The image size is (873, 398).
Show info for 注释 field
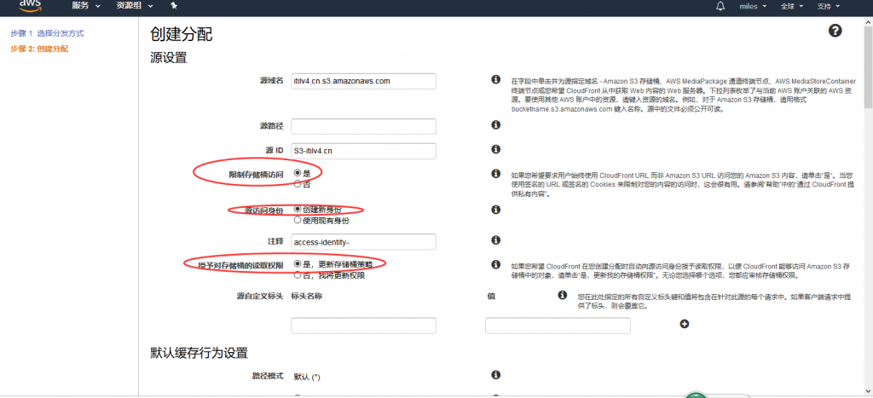[x=495, y=240]
